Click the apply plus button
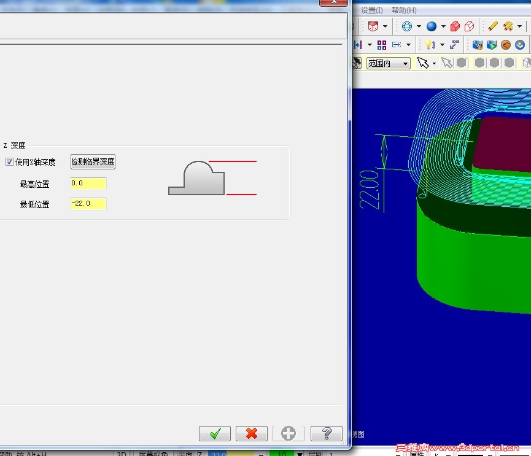This screenshot has height=456, width=531. click(288, 433)
